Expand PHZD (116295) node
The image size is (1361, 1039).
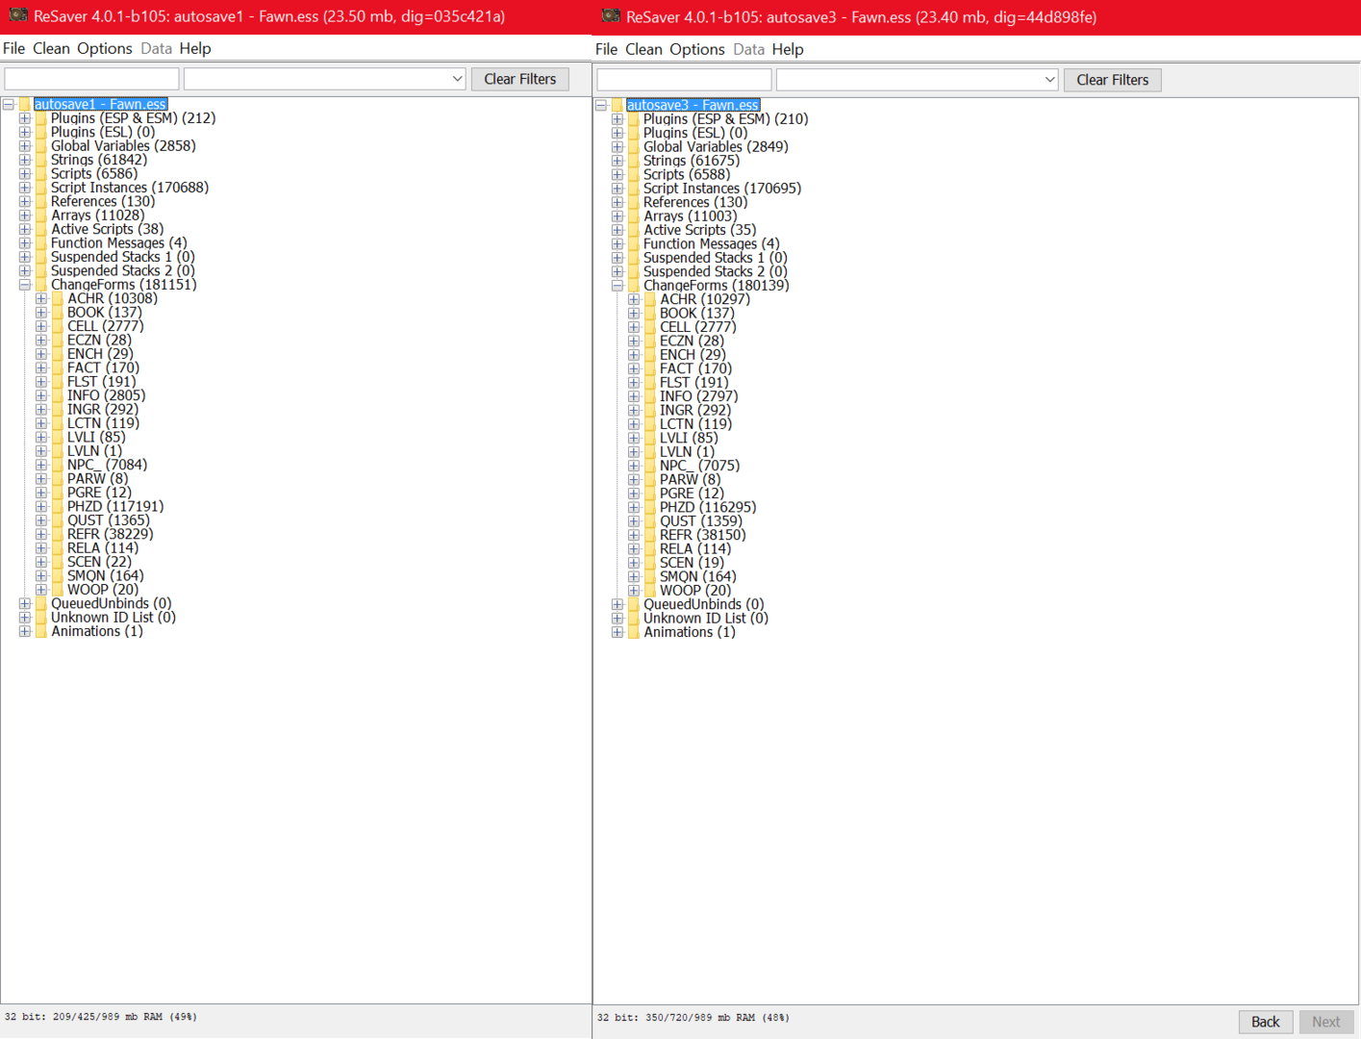click(634, 507)
